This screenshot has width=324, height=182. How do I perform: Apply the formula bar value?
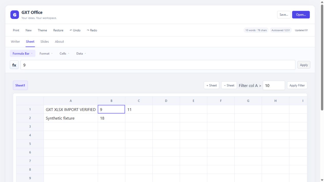point(304,65)
